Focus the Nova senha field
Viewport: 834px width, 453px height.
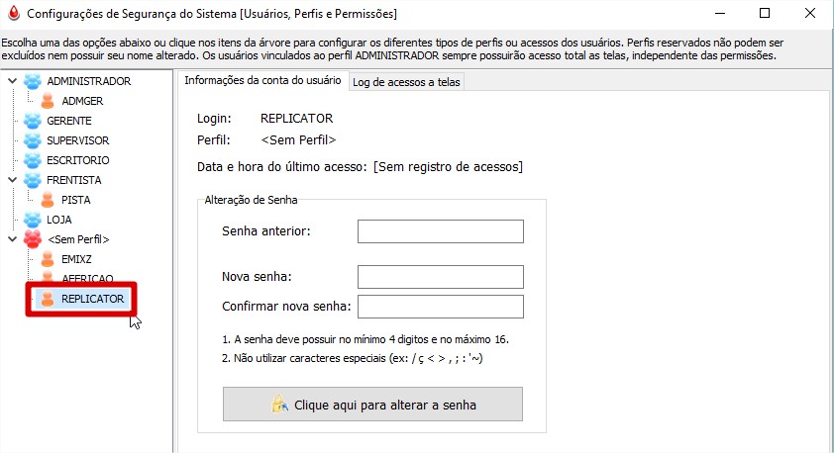pyautogui.click(x=441, y=277)
